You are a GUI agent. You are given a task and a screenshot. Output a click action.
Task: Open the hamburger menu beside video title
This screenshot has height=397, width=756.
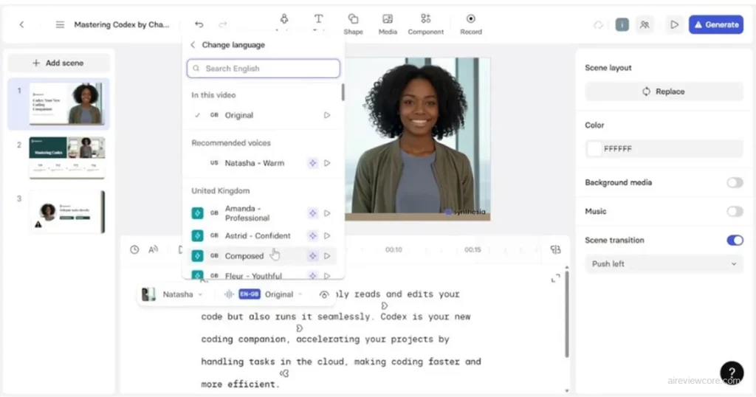pyautogui.click(x=60, y=24)
